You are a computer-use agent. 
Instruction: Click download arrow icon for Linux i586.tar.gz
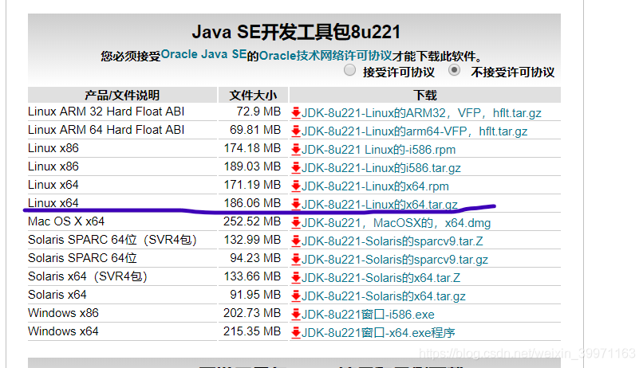[x=296, y=168]
